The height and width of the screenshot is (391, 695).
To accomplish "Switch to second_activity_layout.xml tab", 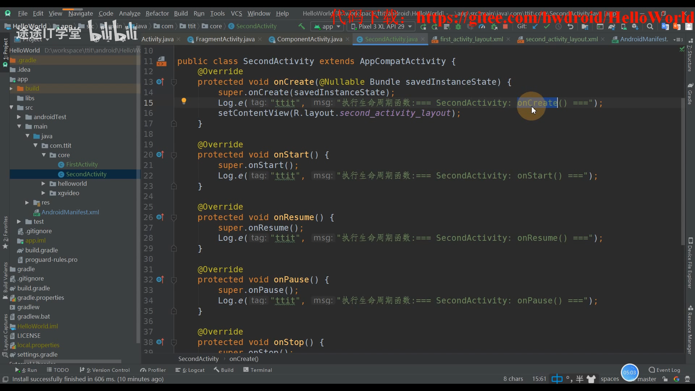I will pos(561,39).
